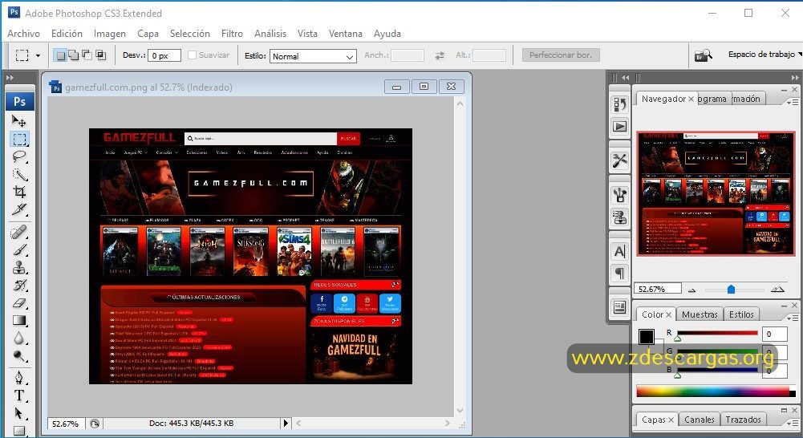This screenshot has width=803, height=438.
Task: Open the Archivo menu
Action: click(23, 34)
